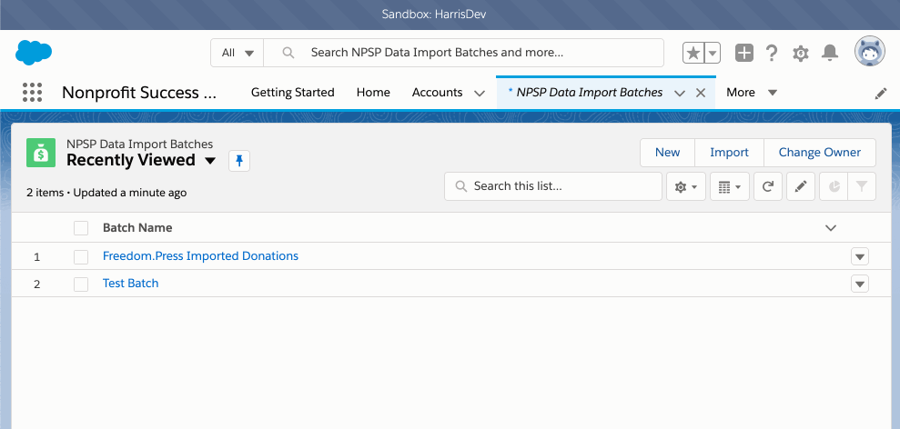900x429 pixels.
Task: Go to the Home tab
Action: pyautogui.click(x=373, y=93)
